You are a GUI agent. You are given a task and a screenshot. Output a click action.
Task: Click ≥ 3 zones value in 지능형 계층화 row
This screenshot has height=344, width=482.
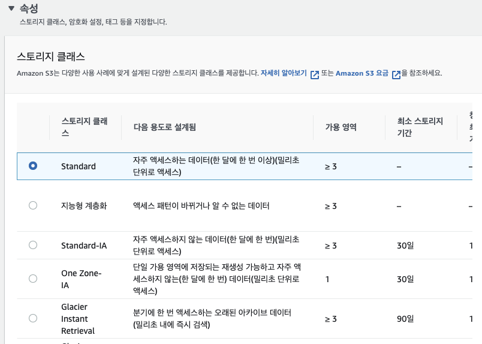coord(331,206)
